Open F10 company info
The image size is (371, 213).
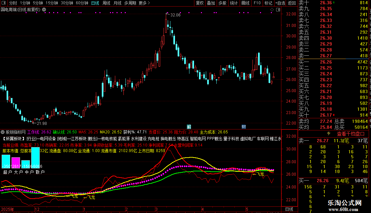257,3
